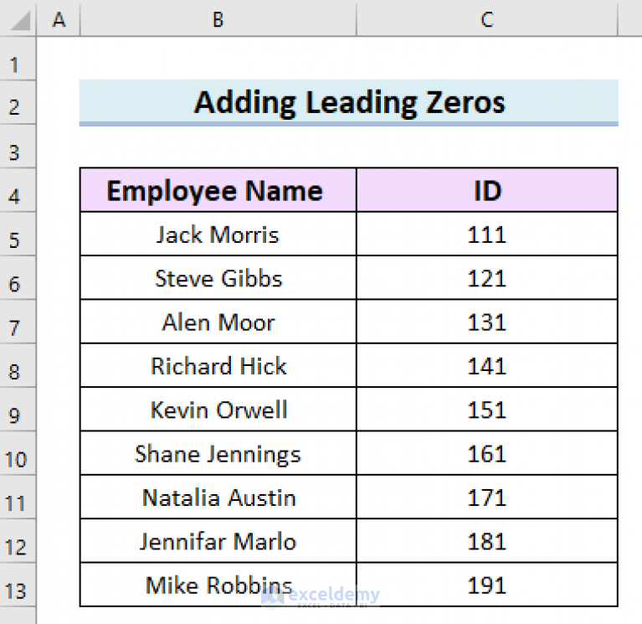Select row 11 header
The image size is (642, 624).
18,497
